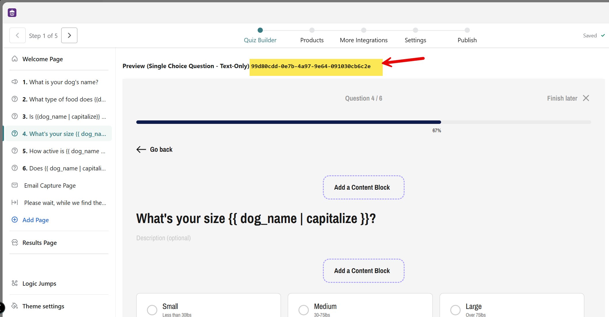Select question 5 How active is

tap(59, 151)
